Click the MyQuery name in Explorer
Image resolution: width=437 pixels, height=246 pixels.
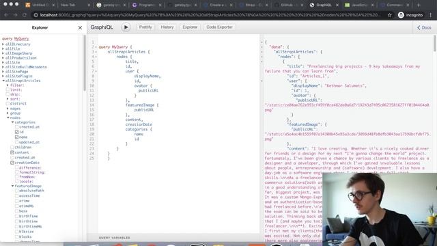pos(21,39)
